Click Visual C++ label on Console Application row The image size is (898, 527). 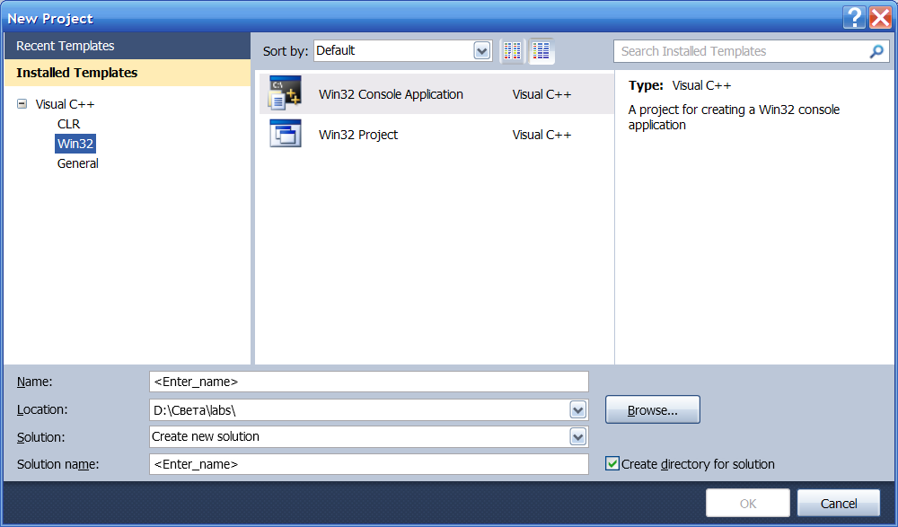point(541,94)
